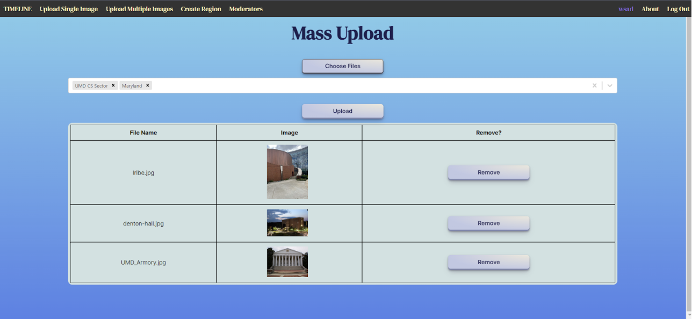Screen dimensions: 692x319
Task: Remove the Iribe.jpg file
Action: 488,172
